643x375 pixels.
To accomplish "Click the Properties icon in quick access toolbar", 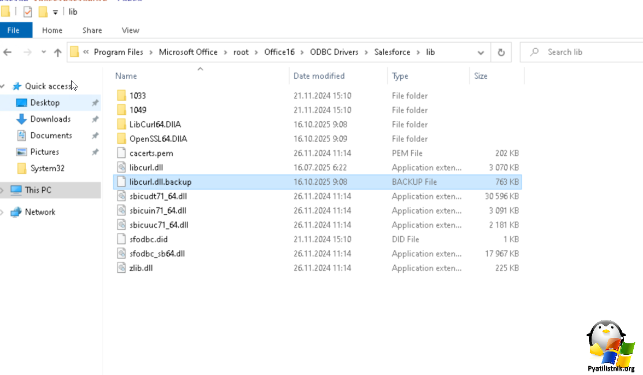I will click(x=28, y=11).
